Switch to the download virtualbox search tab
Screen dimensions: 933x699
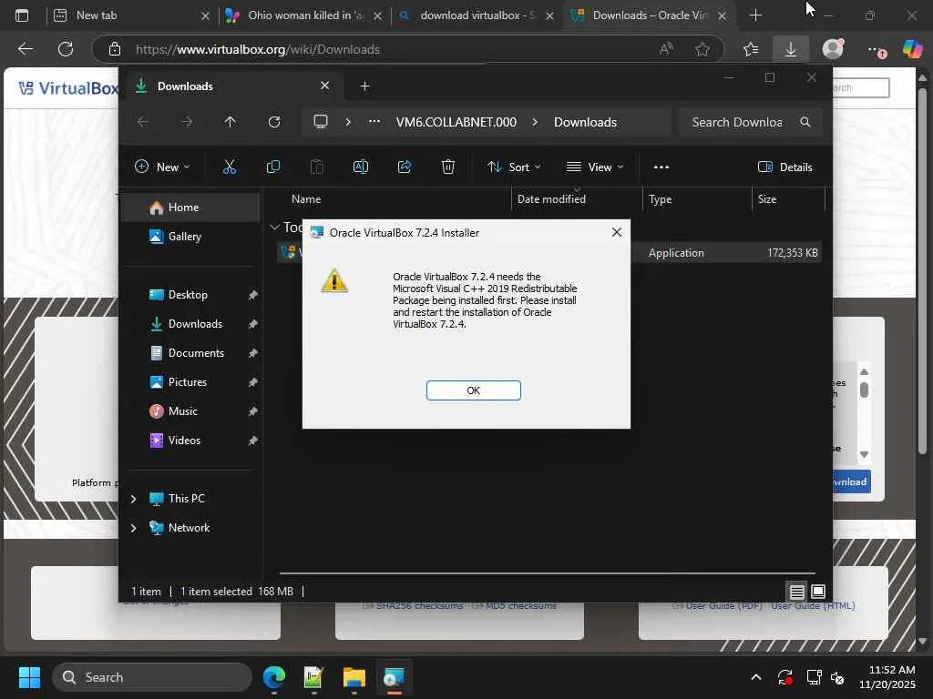[477, 15]
